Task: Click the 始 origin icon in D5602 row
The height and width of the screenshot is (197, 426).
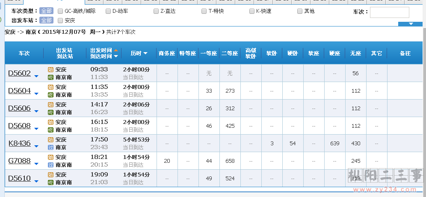Action: [50, 70]
